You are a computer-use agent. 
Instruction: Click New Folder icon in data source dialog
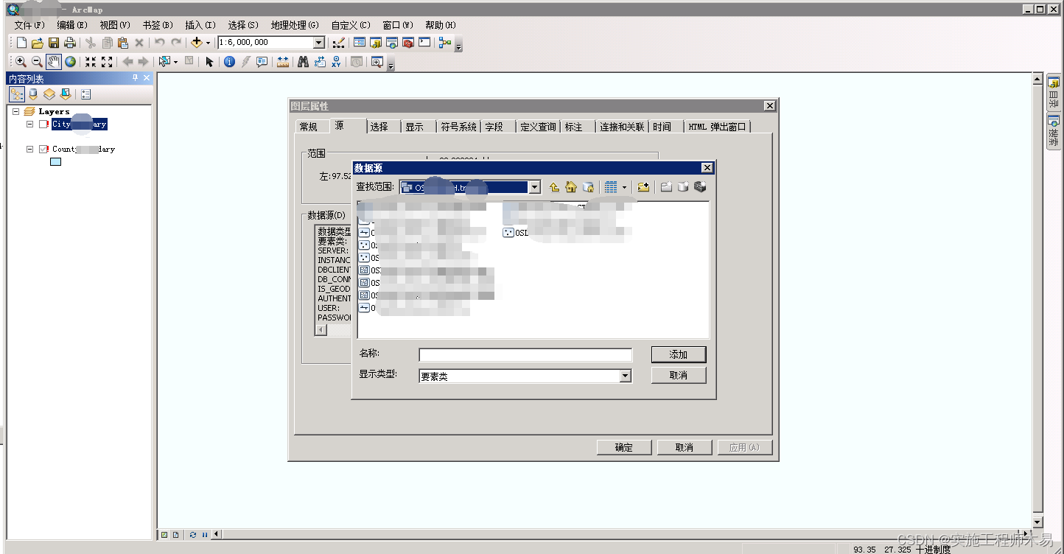[x=666, y=187]
